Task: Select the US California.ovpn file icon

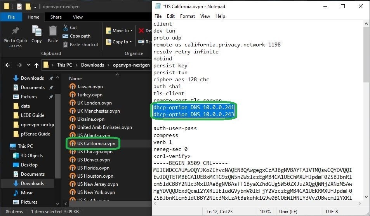Action: (72, 144)
